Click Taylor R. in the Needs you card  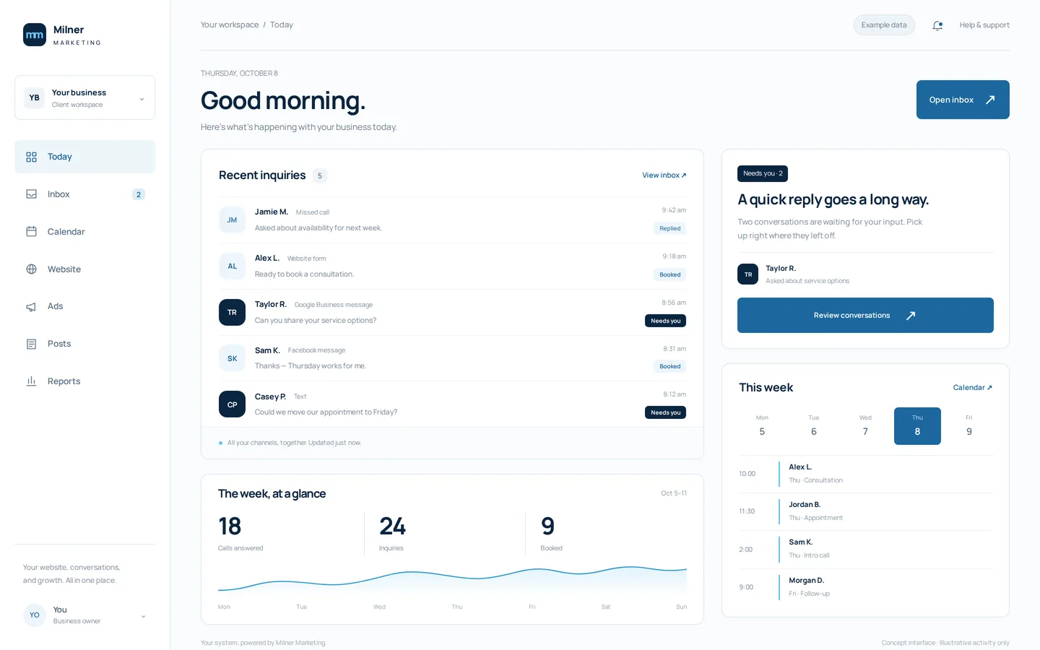tap(865, 274)
